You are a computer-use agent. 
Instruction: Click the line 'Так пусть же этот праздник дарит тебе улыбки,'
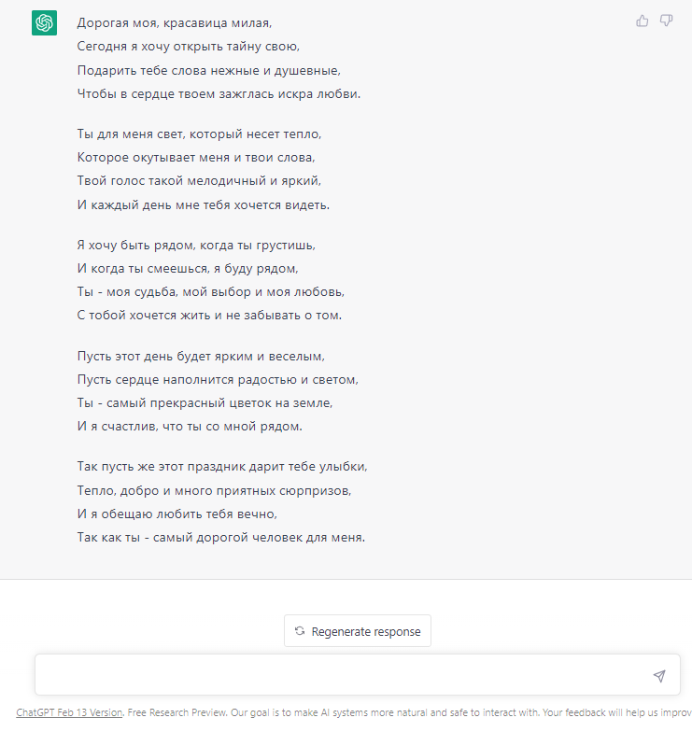[222, 467]
